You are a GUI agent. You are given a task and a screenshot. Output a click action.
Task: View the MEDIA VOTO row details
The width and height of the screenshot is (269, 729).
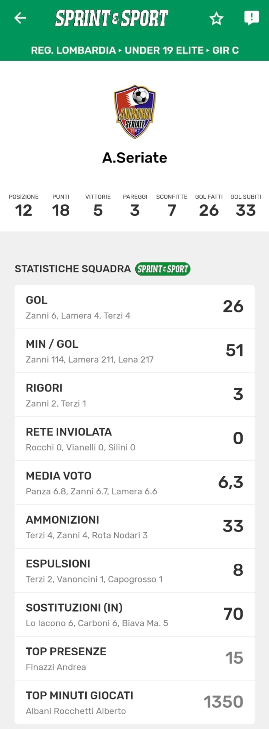click(x=134, y=483)
